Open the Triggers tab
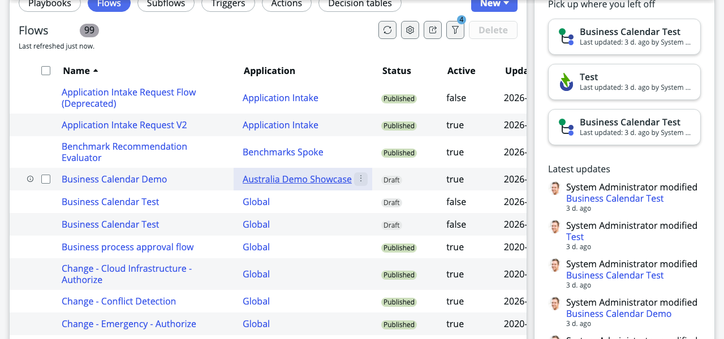 [x=228, y=4]
